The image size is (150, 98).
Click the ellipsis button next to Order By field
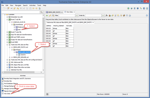(103, 16)
